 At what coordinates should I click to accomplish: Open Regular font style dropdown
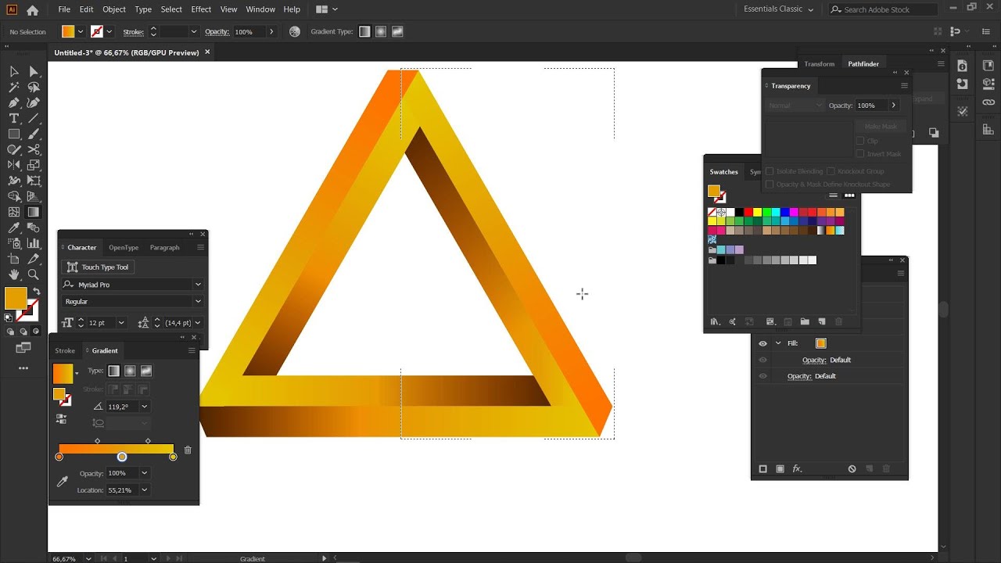click(198, 301)
